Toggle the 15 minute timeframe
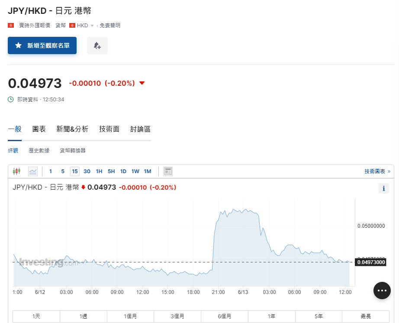Image resolution: width=399 pixels, height=323 pixels. pos(74,171)
